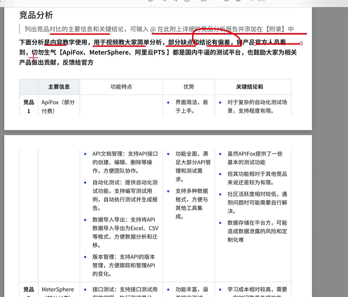This screenshot has width=348, height=297.
Task: Click the bullet 对于复杂的自动化测试场景
Action: (x=257, y=107)
